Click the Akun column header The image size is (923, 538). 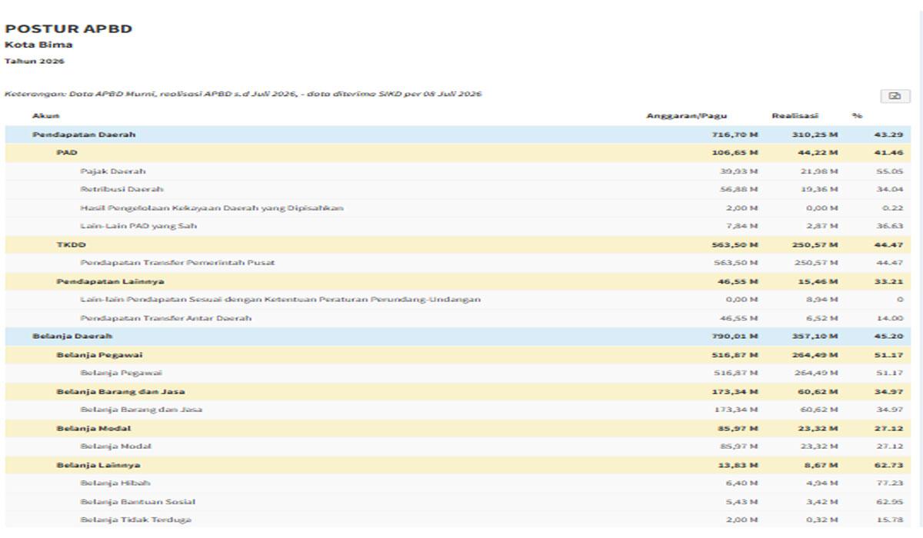pos(45,116)
